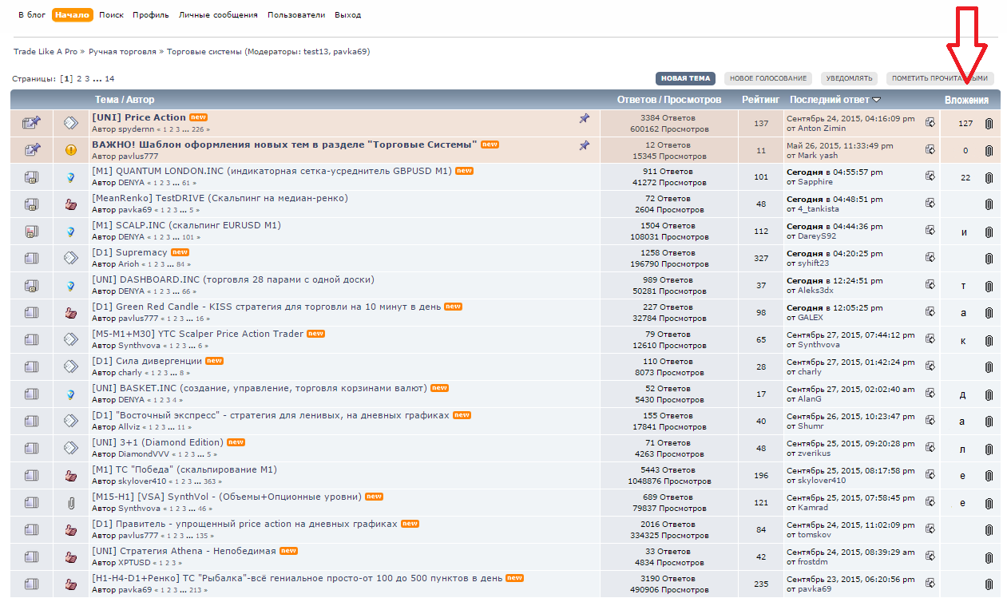Click topic status icon in Supremacy row
The image size is (1007, 598).
(31, 259)
